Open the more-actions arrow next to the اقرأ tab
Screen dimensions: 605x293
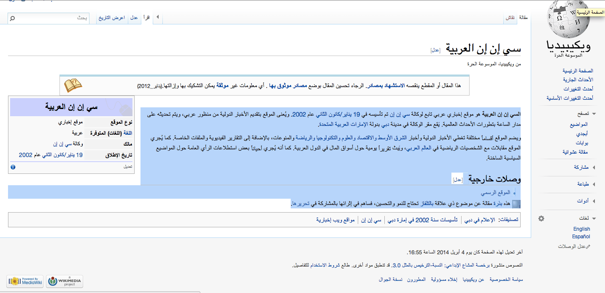point(157,17)
